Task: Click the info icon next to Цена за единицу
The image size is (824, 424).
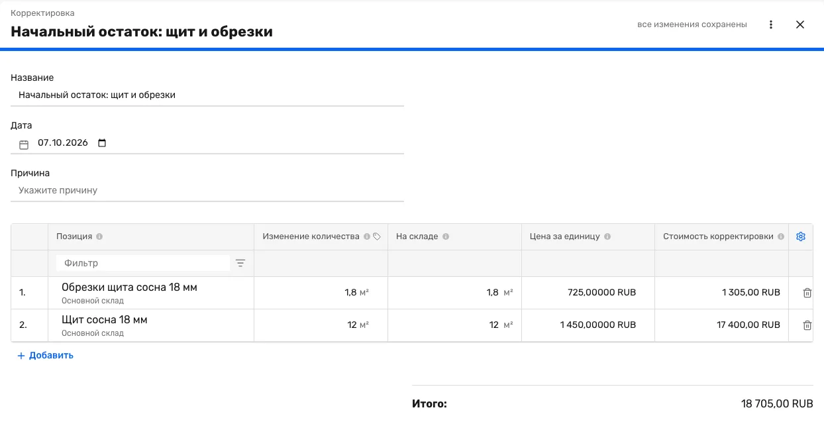Action: point(607,237)
